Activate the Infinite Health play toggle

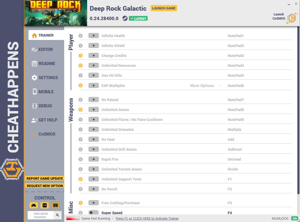click(x=94, y=36)
